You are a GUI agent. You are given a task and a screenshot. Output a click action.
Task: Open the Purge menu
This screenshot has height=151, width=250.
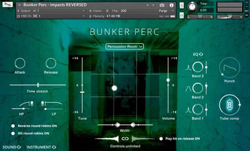(166, 11)
